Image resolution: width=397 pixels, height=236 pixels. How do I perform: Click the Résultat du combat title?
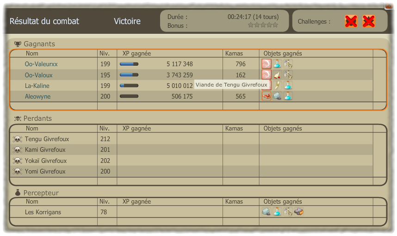44,21
